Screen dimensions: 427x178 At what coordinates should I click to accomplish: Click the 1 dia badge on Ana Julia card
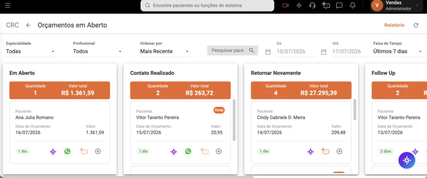23,151
